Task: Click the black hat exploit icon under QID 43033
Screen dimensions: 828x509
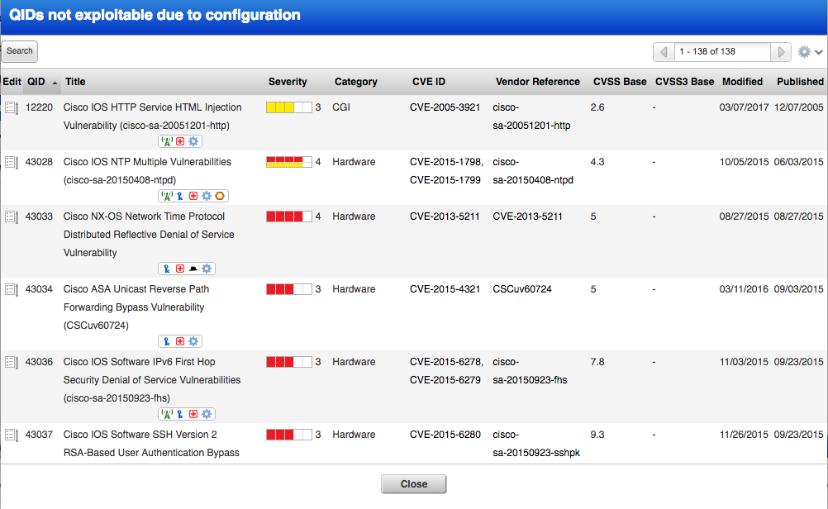Action: point(193,269)
